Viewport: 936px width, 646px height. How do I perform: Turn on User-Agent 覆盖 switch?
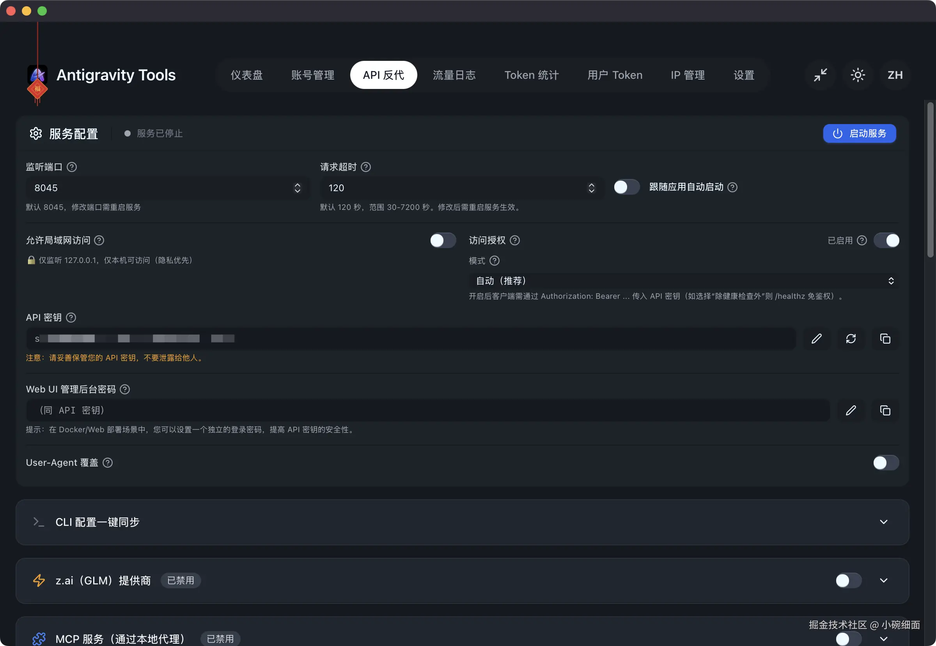point(885,463)
